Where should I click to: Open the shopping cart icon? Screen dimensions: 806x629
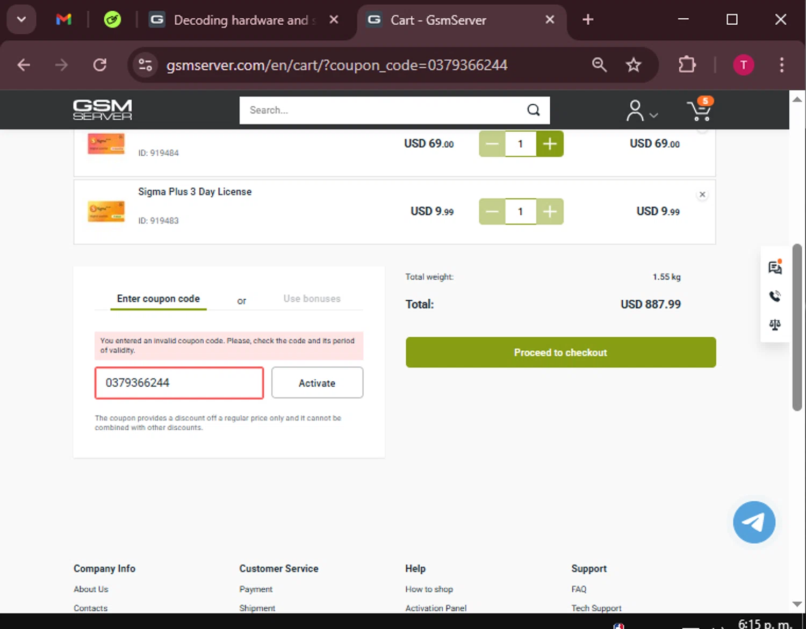point(700,109)
